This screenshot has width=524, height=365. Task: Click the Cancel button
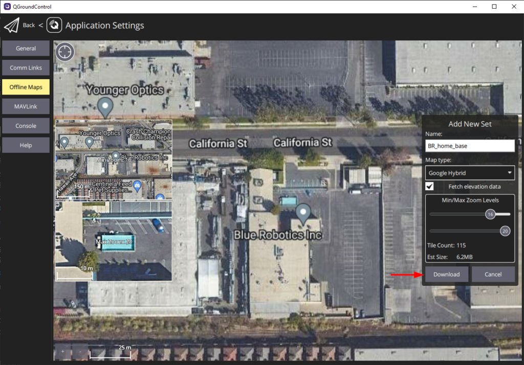click(493, 274)
